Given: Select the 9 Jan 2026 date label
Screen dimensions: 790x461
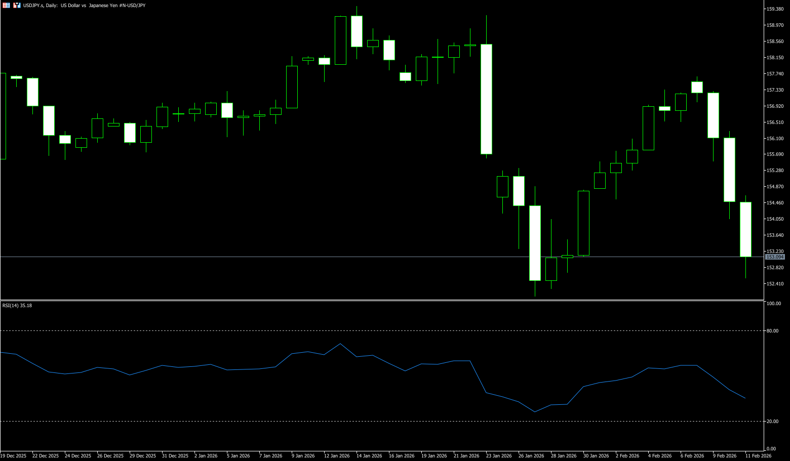Looking at the screenshot, I should [x=304, y=456].
